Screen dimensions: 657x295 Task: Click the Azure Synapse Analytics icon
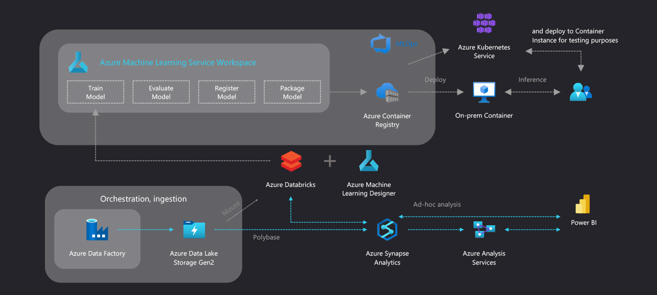(387, 230)
